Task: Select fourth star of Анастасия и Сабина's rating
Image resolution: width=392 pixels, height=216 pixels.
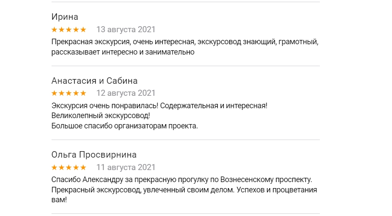Action: pos(76,93)
